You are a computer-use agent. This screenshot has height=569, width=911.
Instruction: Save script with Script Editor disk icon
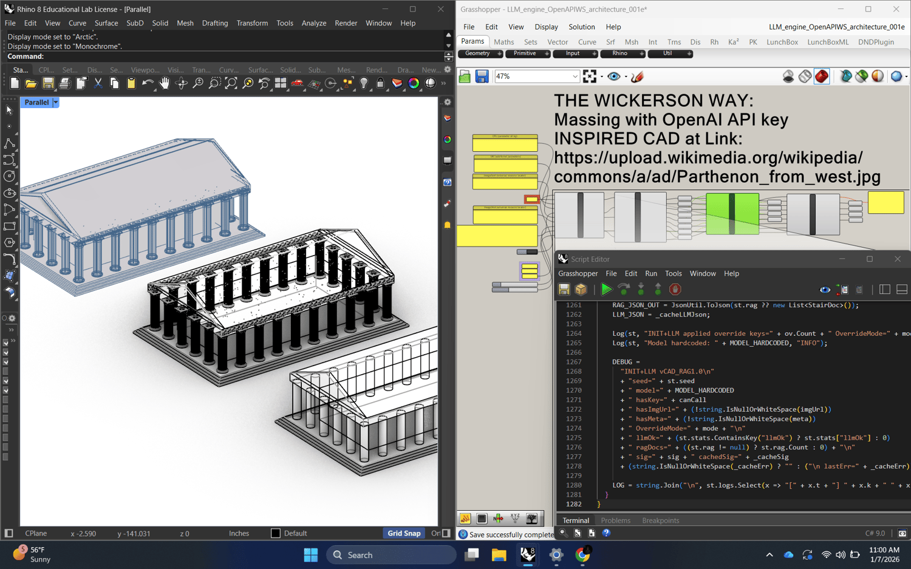click(x=564, y=290)
